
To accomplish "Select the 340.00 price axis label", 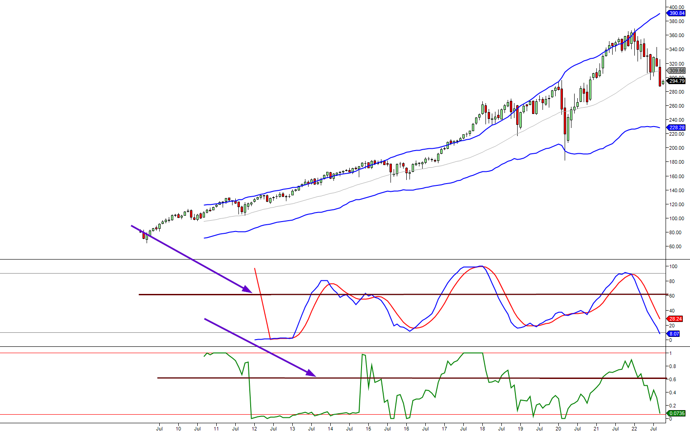I will [676, 49].
